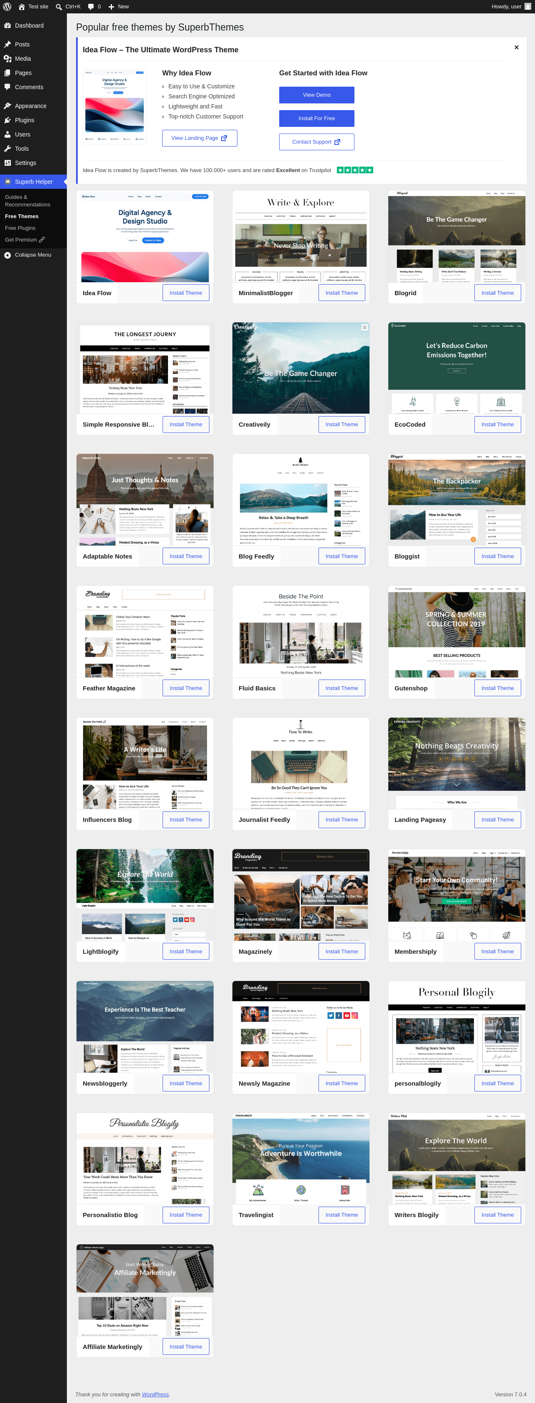Go to Posts in the sidebar

(x=33, y=45)
